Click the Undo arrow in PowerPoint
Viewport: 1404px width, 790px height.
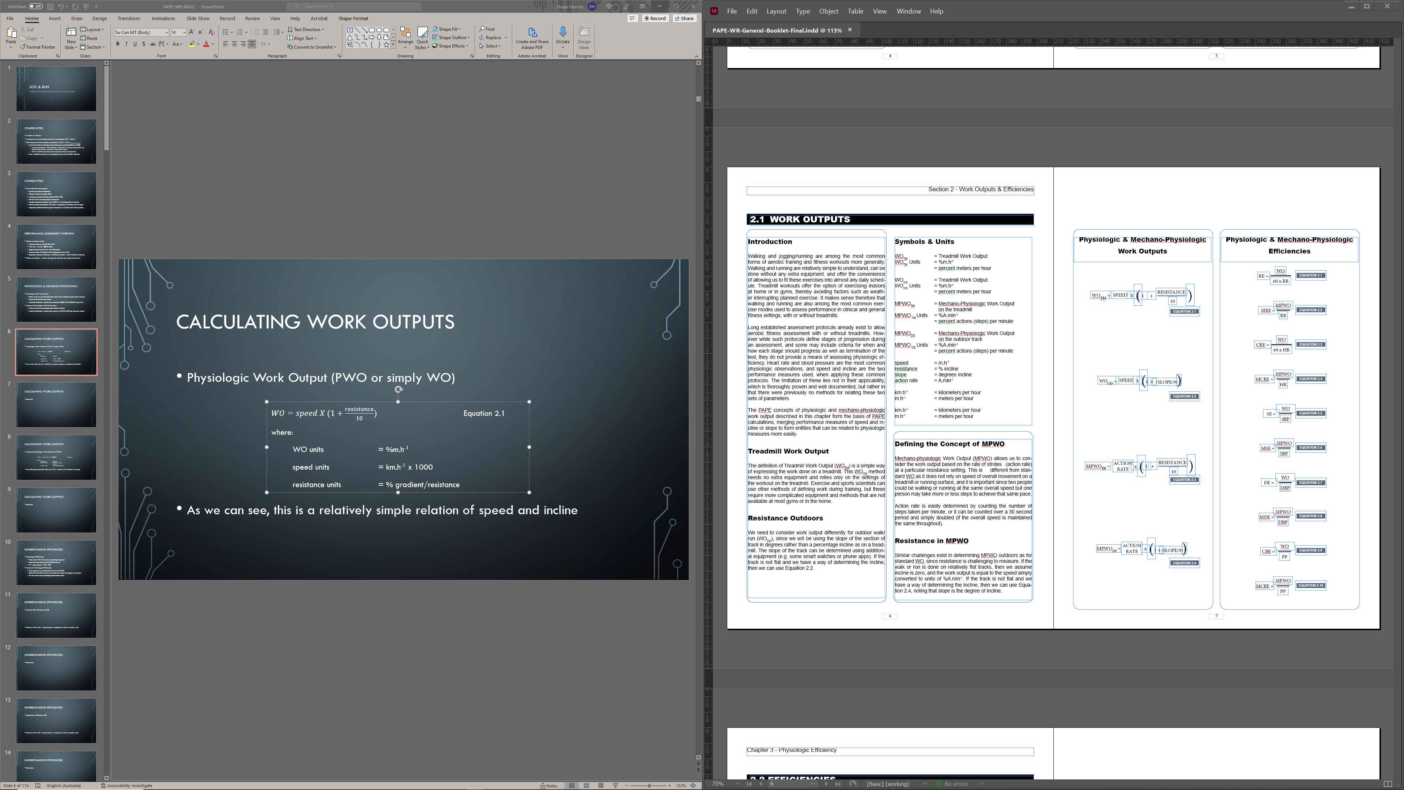pos(61,7)
